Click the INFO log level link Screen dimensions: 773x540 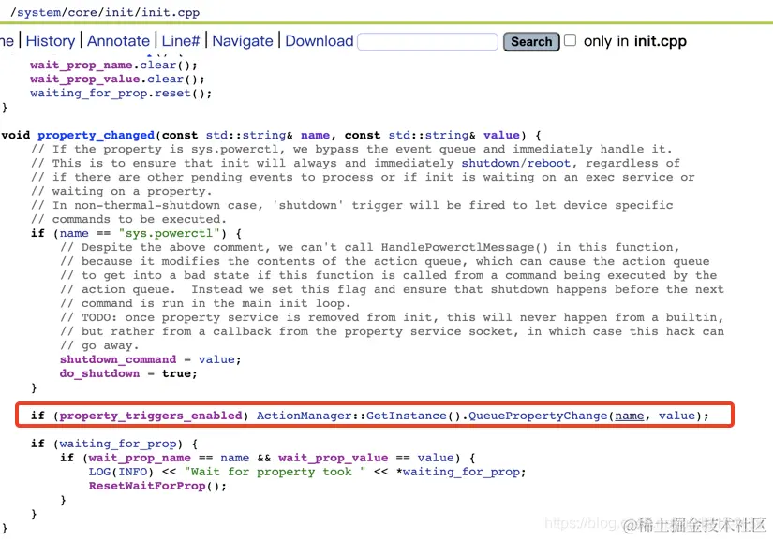click(x=133, y=472)
